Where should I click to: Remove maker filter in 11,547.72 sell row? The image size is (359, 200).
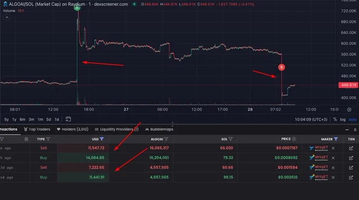pos(333,148)
